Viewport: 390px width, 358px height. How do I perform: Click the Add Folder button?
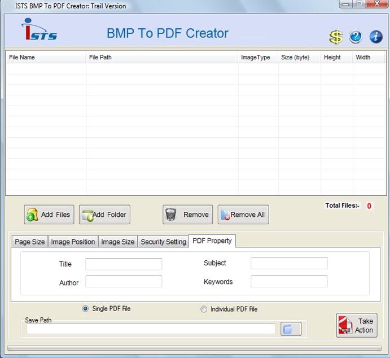pyautogui.click(x=104, y=215)
